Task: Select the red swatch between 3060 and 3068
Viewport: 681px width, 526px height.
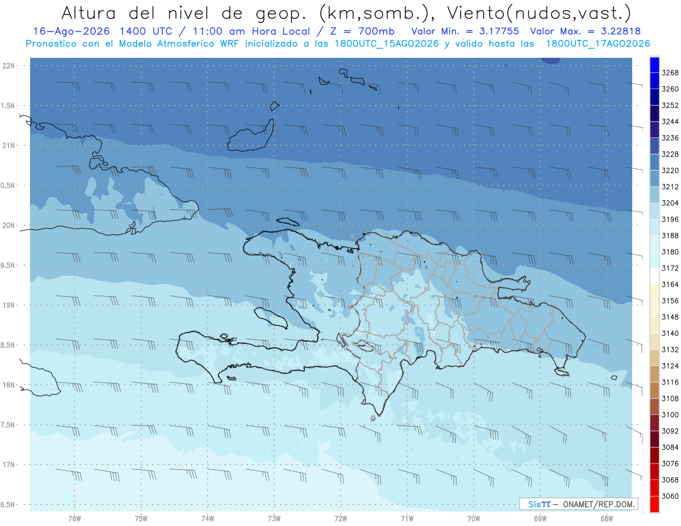Action: (x=654, y=488)
